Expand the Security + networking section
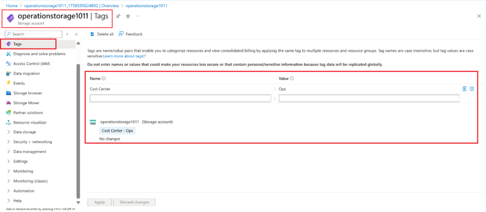Viewport: 486px width, 212px height. pyautogui.click(x=9, y=142)
